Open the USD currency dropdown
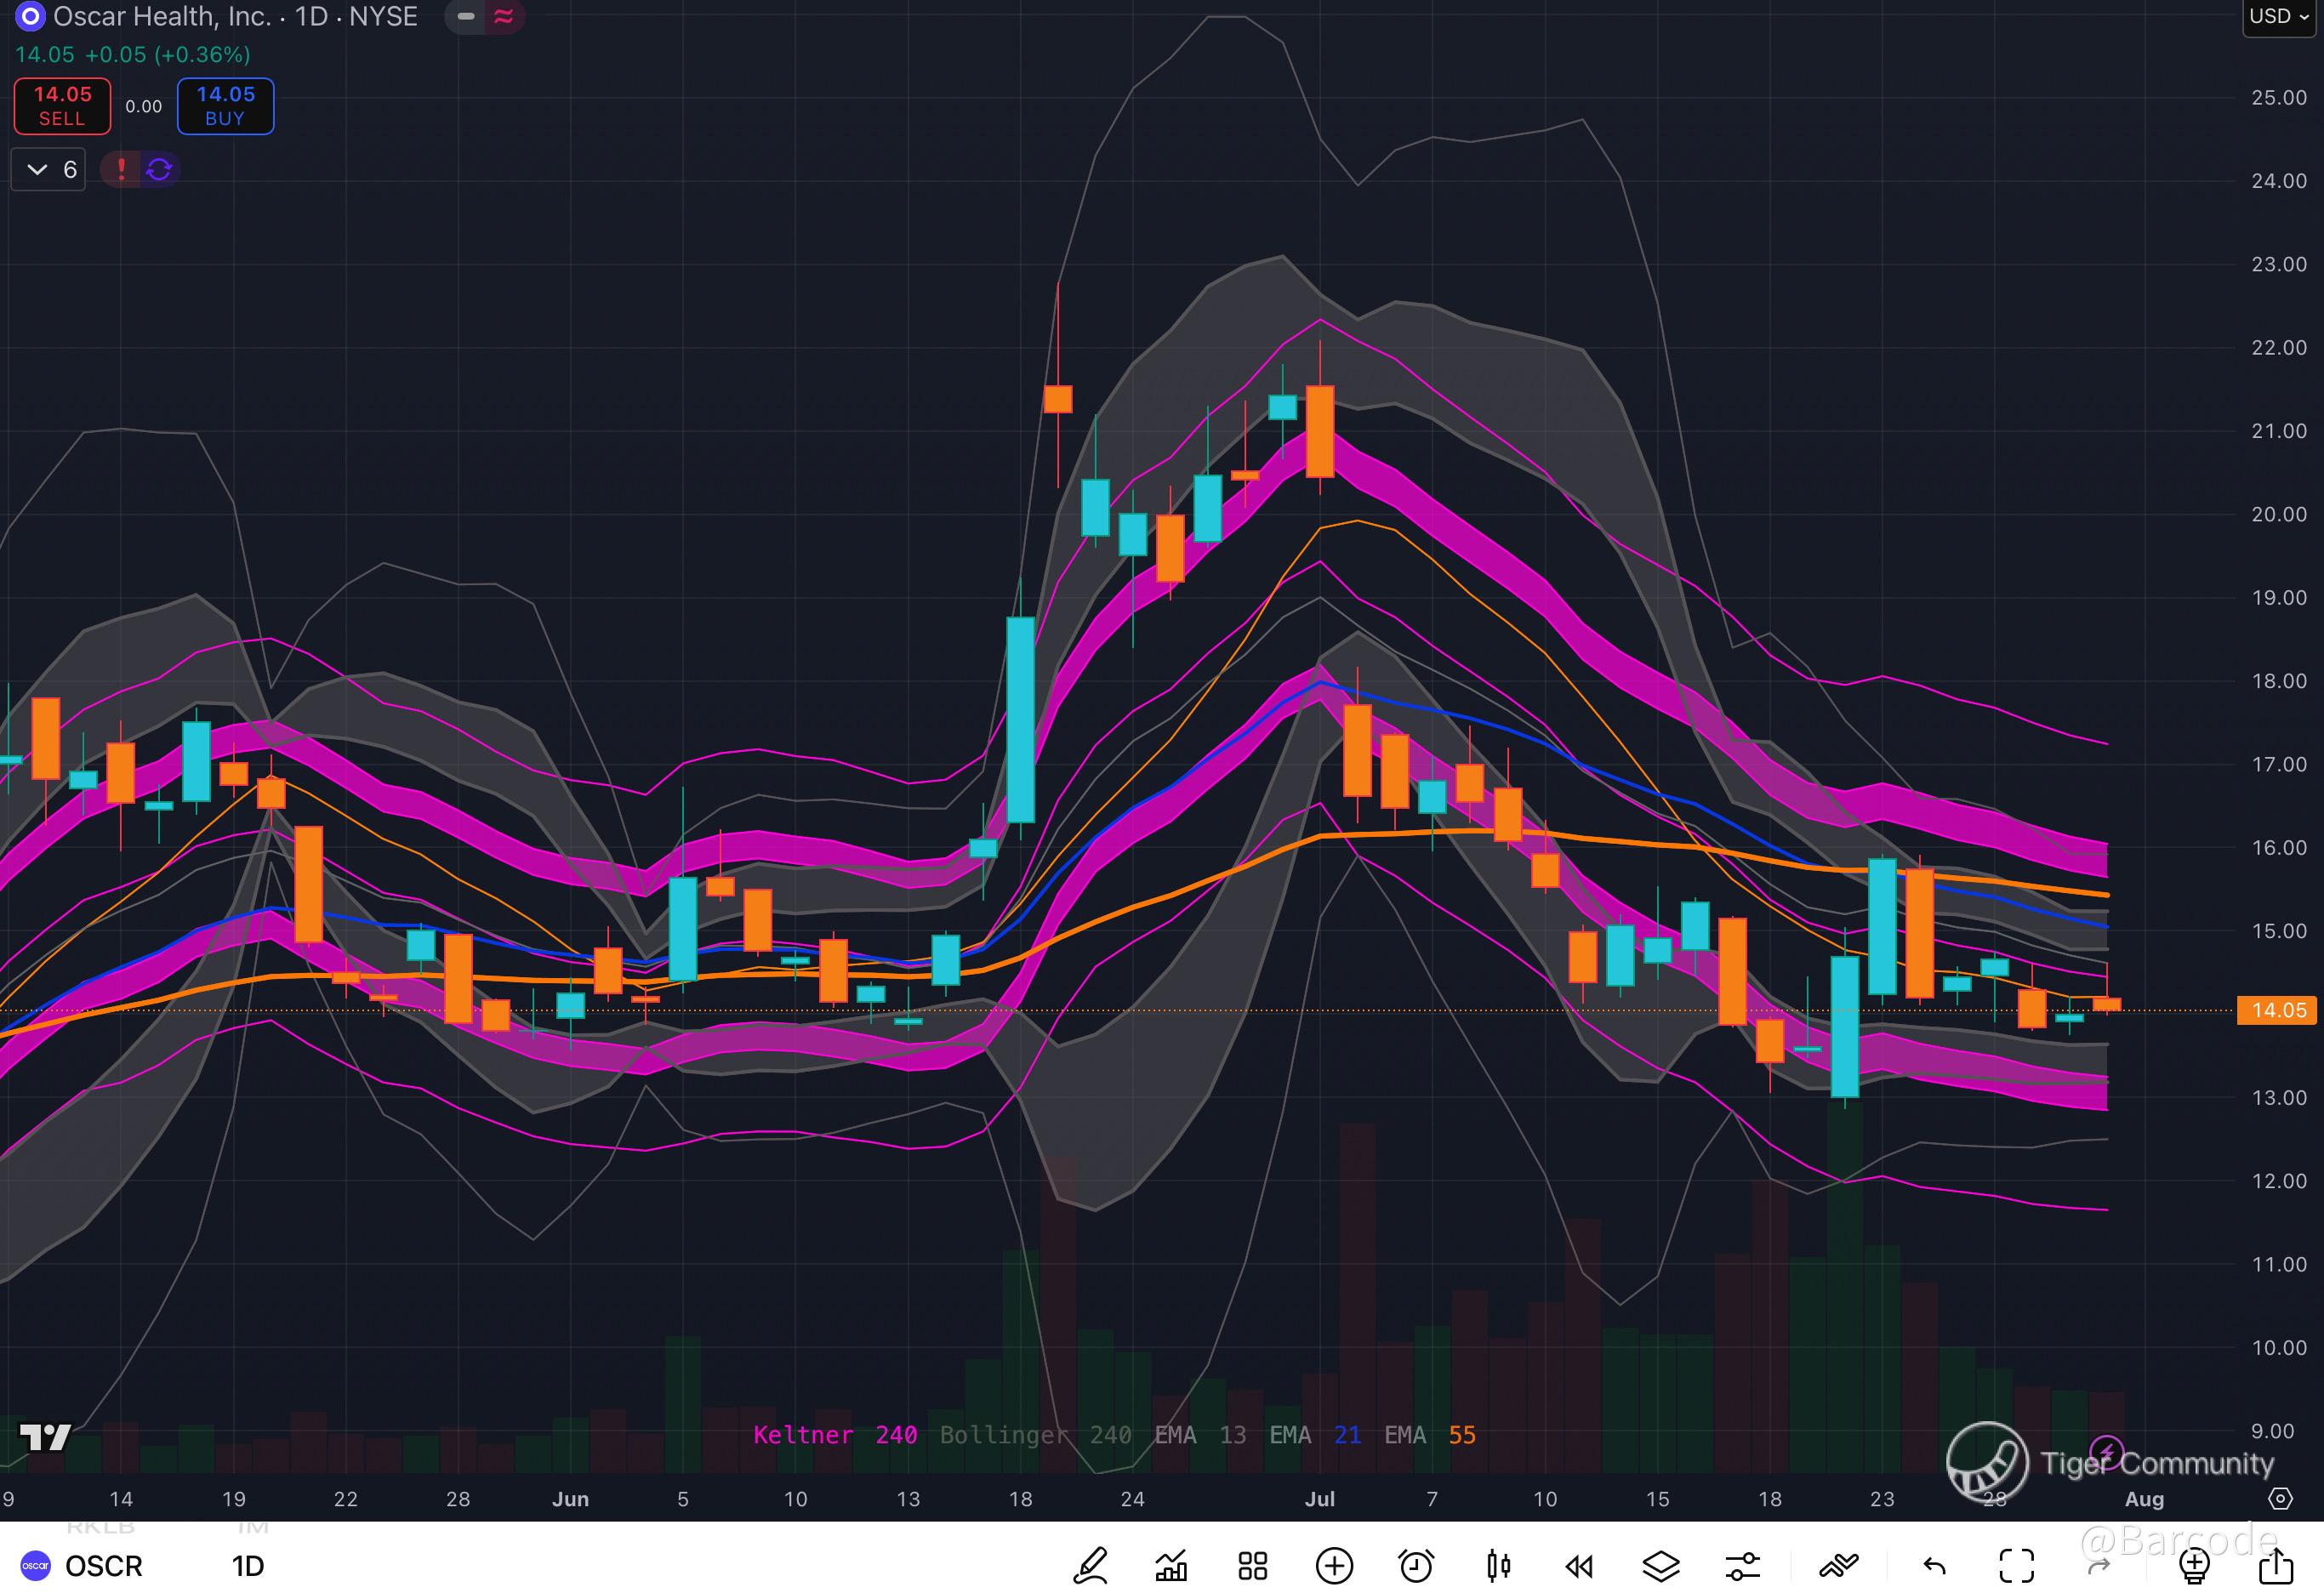The width and height of the screenshot is (2324, 1593). tap(2279, 17)
